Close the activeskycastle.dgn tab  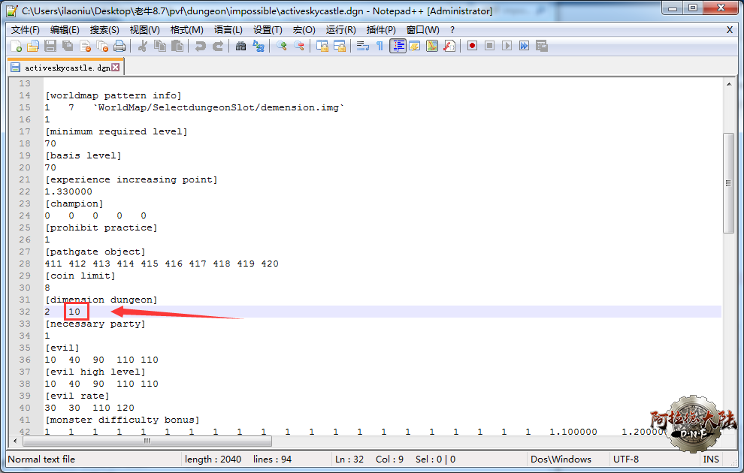(116, 68)
